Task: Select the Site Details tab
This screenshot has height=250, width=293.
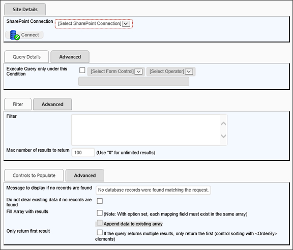Action: coord(25,9)
